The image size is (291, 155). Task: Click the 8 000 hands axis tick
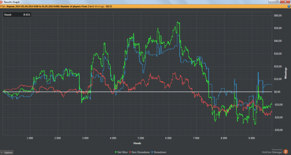pos(224,138)
